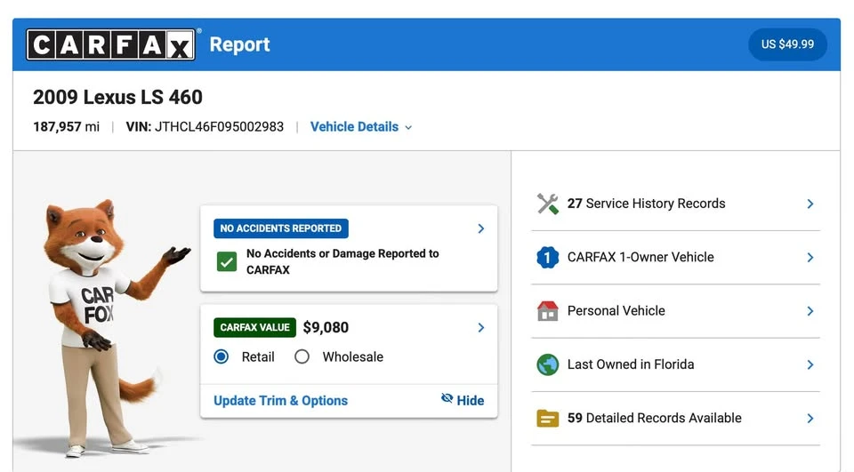Click the CARFAX logo
The width and height of the screenshot is (854, 472).
pos(110,44)
